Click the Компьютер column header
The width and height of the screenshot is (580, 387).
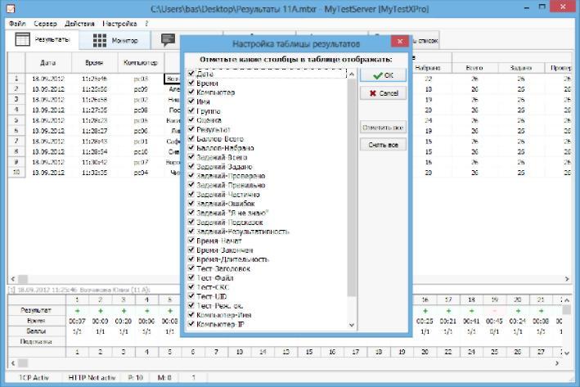click(141, 62)
